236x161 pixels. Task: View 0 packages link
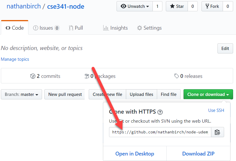(x=100, y=76)
